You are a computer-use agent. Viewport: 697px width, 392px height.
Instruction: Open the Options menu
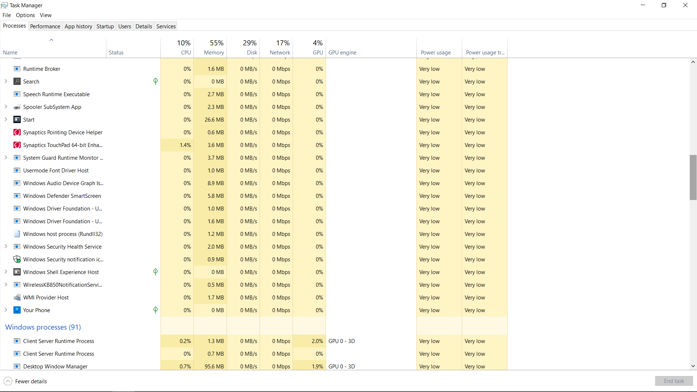25,15
